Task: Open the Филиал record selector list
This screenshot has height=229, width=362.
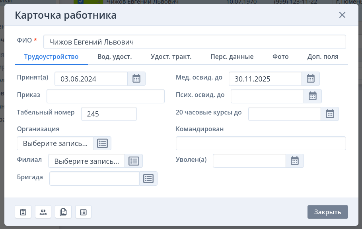Action: coord(134,161)
